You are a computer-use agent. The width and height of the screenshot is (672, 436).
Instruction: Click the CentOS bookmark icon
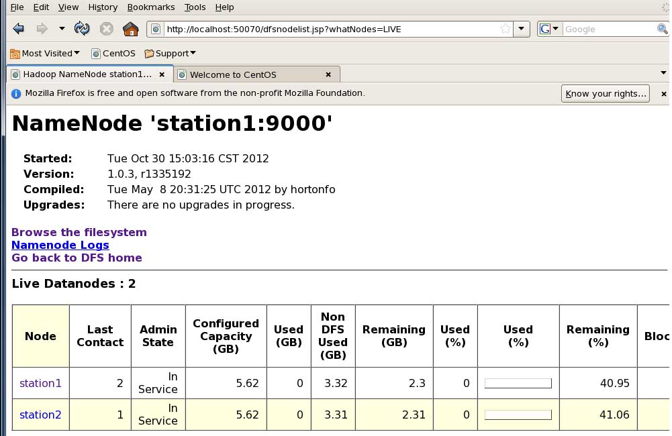pos(97,53)
